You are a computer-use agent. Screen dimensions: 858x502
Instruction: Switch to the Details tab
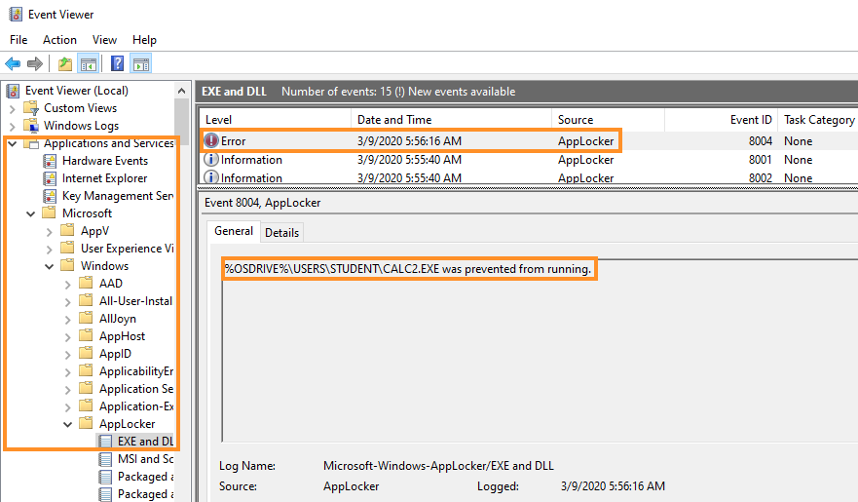pos(281,233)
